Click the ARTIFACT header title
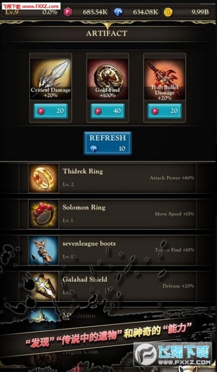Screen dimensions: 217x372 tap(107, 34)
